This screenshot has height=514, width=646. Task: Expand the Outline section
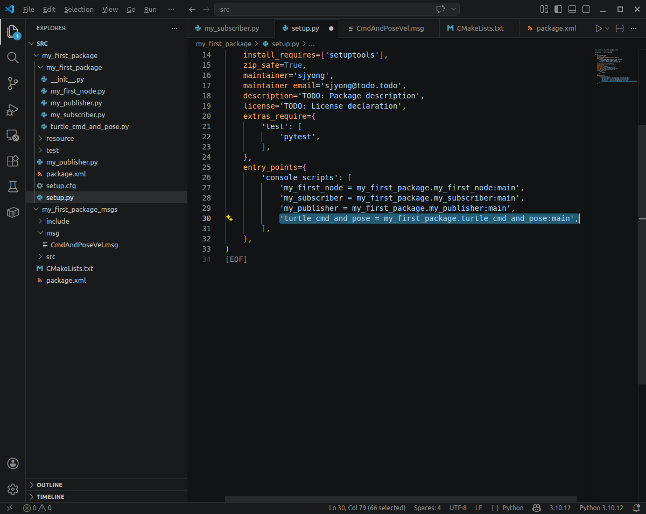[106, 485]
